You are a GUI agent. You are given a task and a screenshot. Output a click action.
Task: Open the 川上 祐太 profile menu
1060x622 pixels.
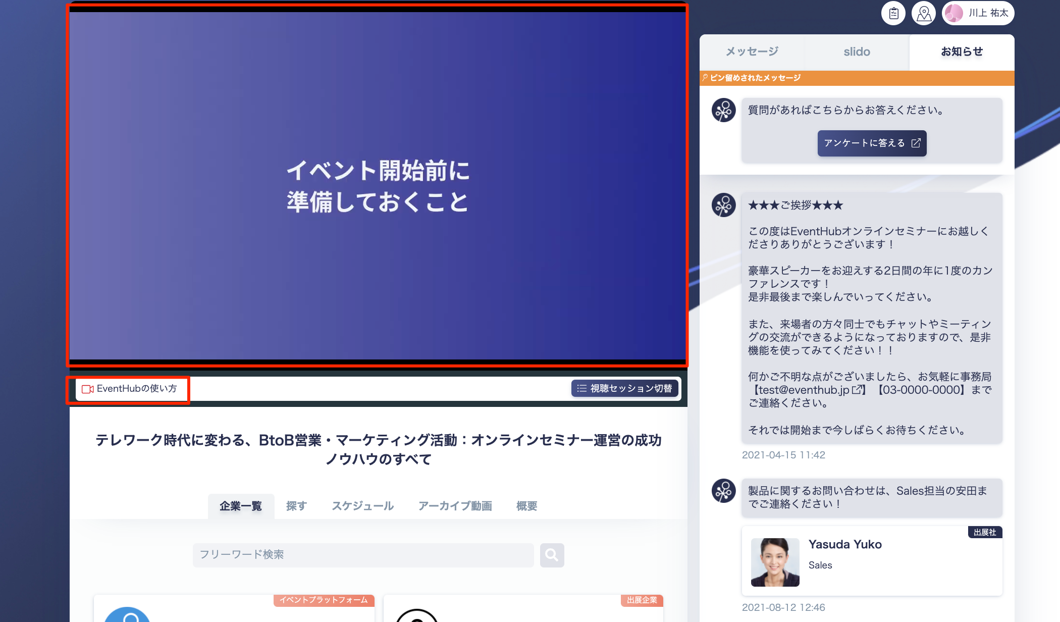click(x=978, y=13)
